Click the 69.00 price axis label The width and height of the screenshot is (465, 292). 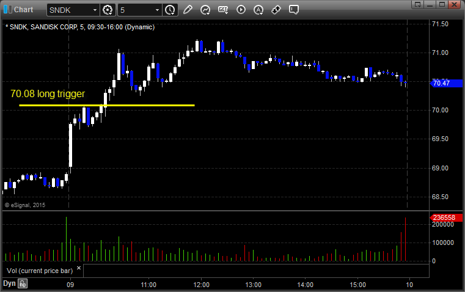(440, 168)
